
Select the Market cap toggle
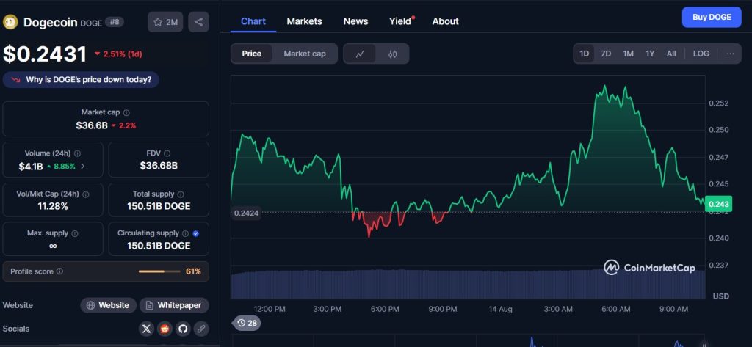305,54
